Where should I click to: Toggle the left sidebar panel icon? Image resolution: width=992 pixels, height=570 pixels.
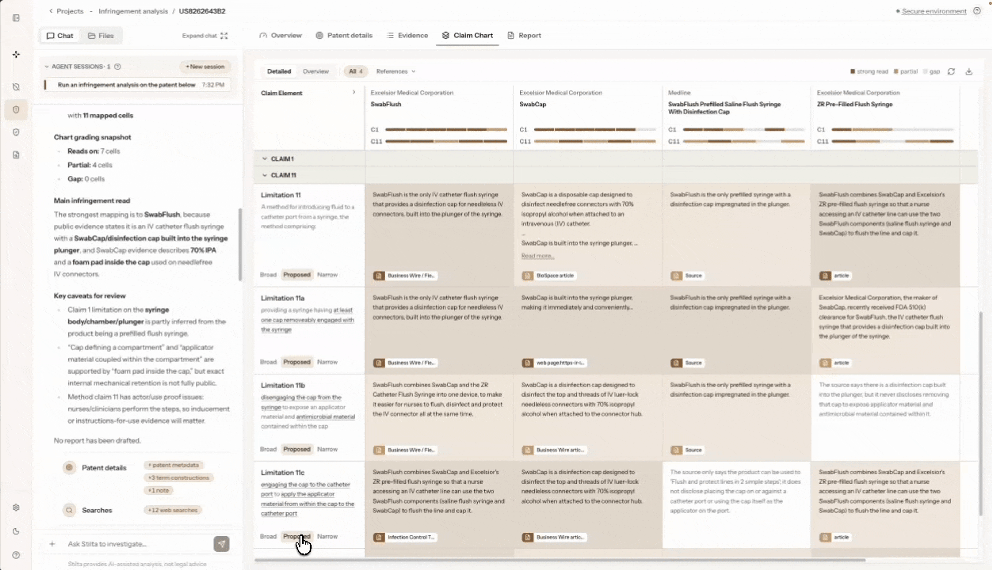coord(16,18)
